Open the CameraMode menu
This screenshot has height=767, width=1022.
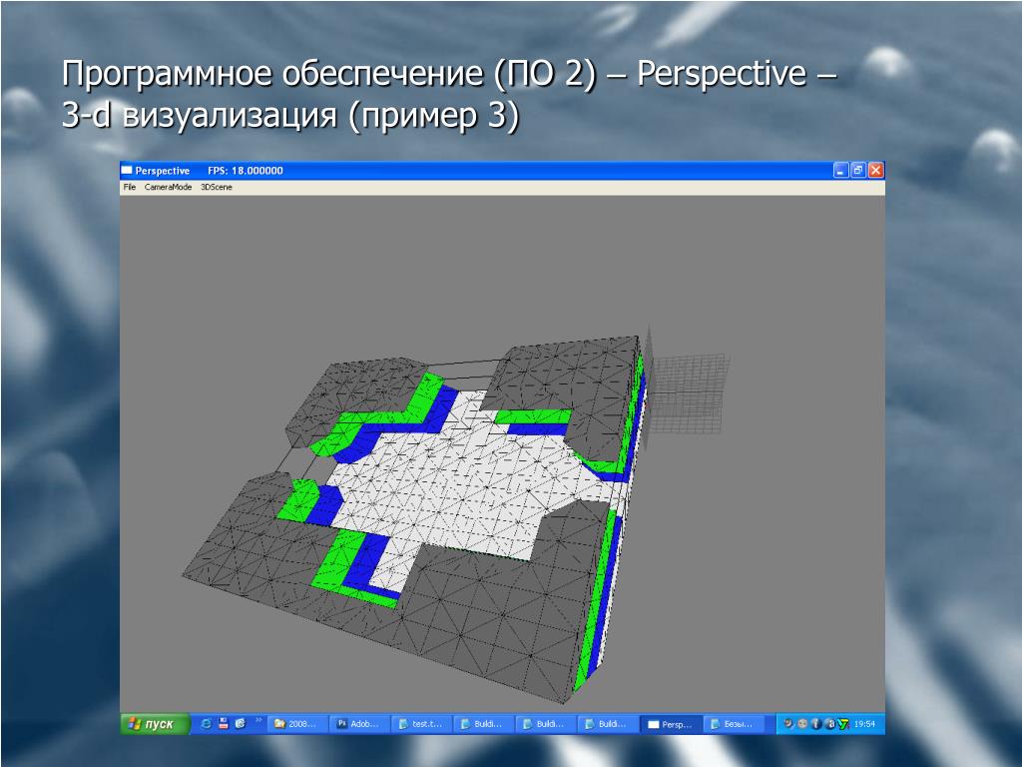click(168, 187)
